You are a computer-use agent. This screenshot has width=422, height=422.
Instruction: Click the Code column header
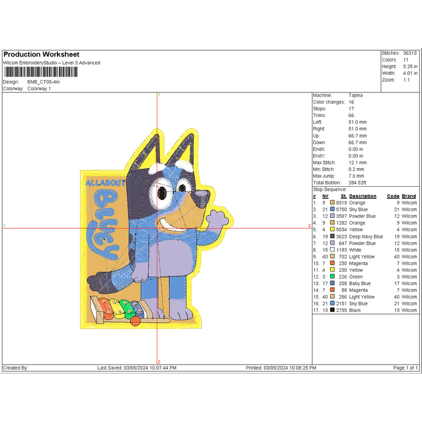[393, 196]
